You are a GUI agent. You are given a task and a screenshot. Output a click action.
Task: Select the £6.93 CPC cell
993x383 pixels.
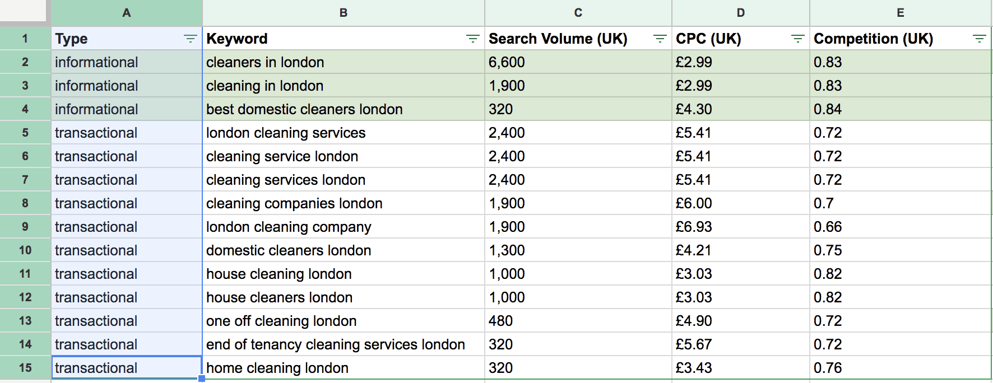click(694, 227)
